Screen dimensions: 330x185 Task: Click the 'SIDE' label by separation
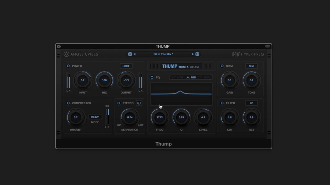click(141, 125)
